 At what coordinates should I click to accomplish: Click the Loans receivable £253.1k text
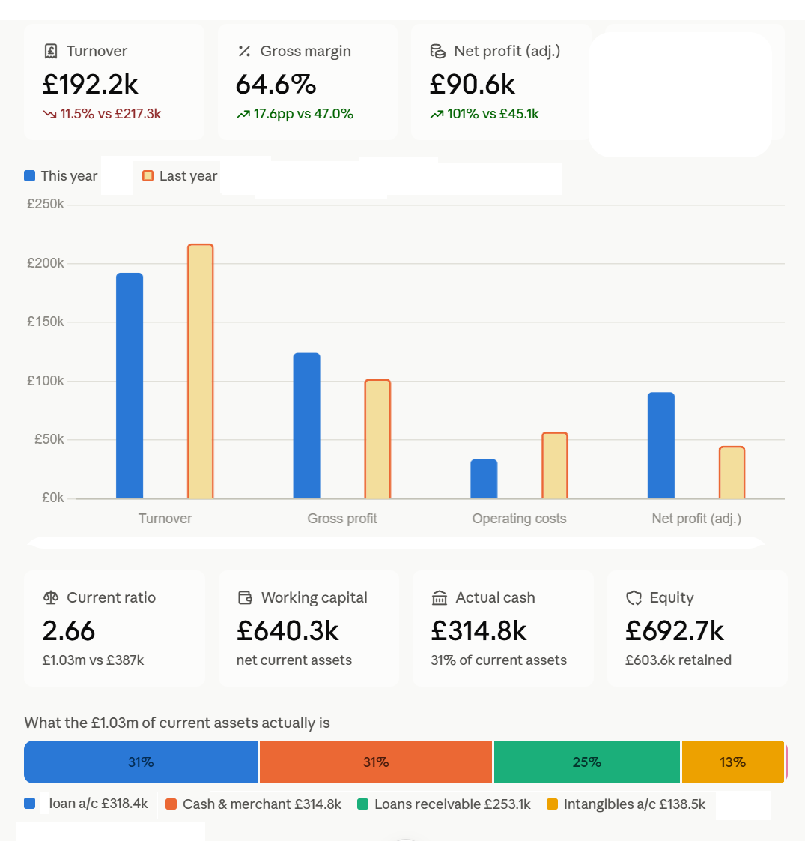tap(452, 804)
